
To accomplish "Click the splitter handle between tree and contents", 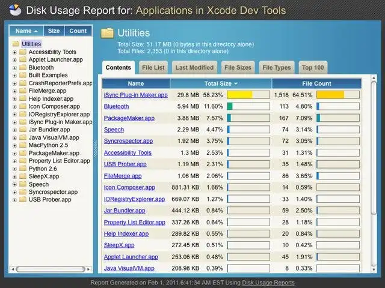I will click(x=96, y=149).
